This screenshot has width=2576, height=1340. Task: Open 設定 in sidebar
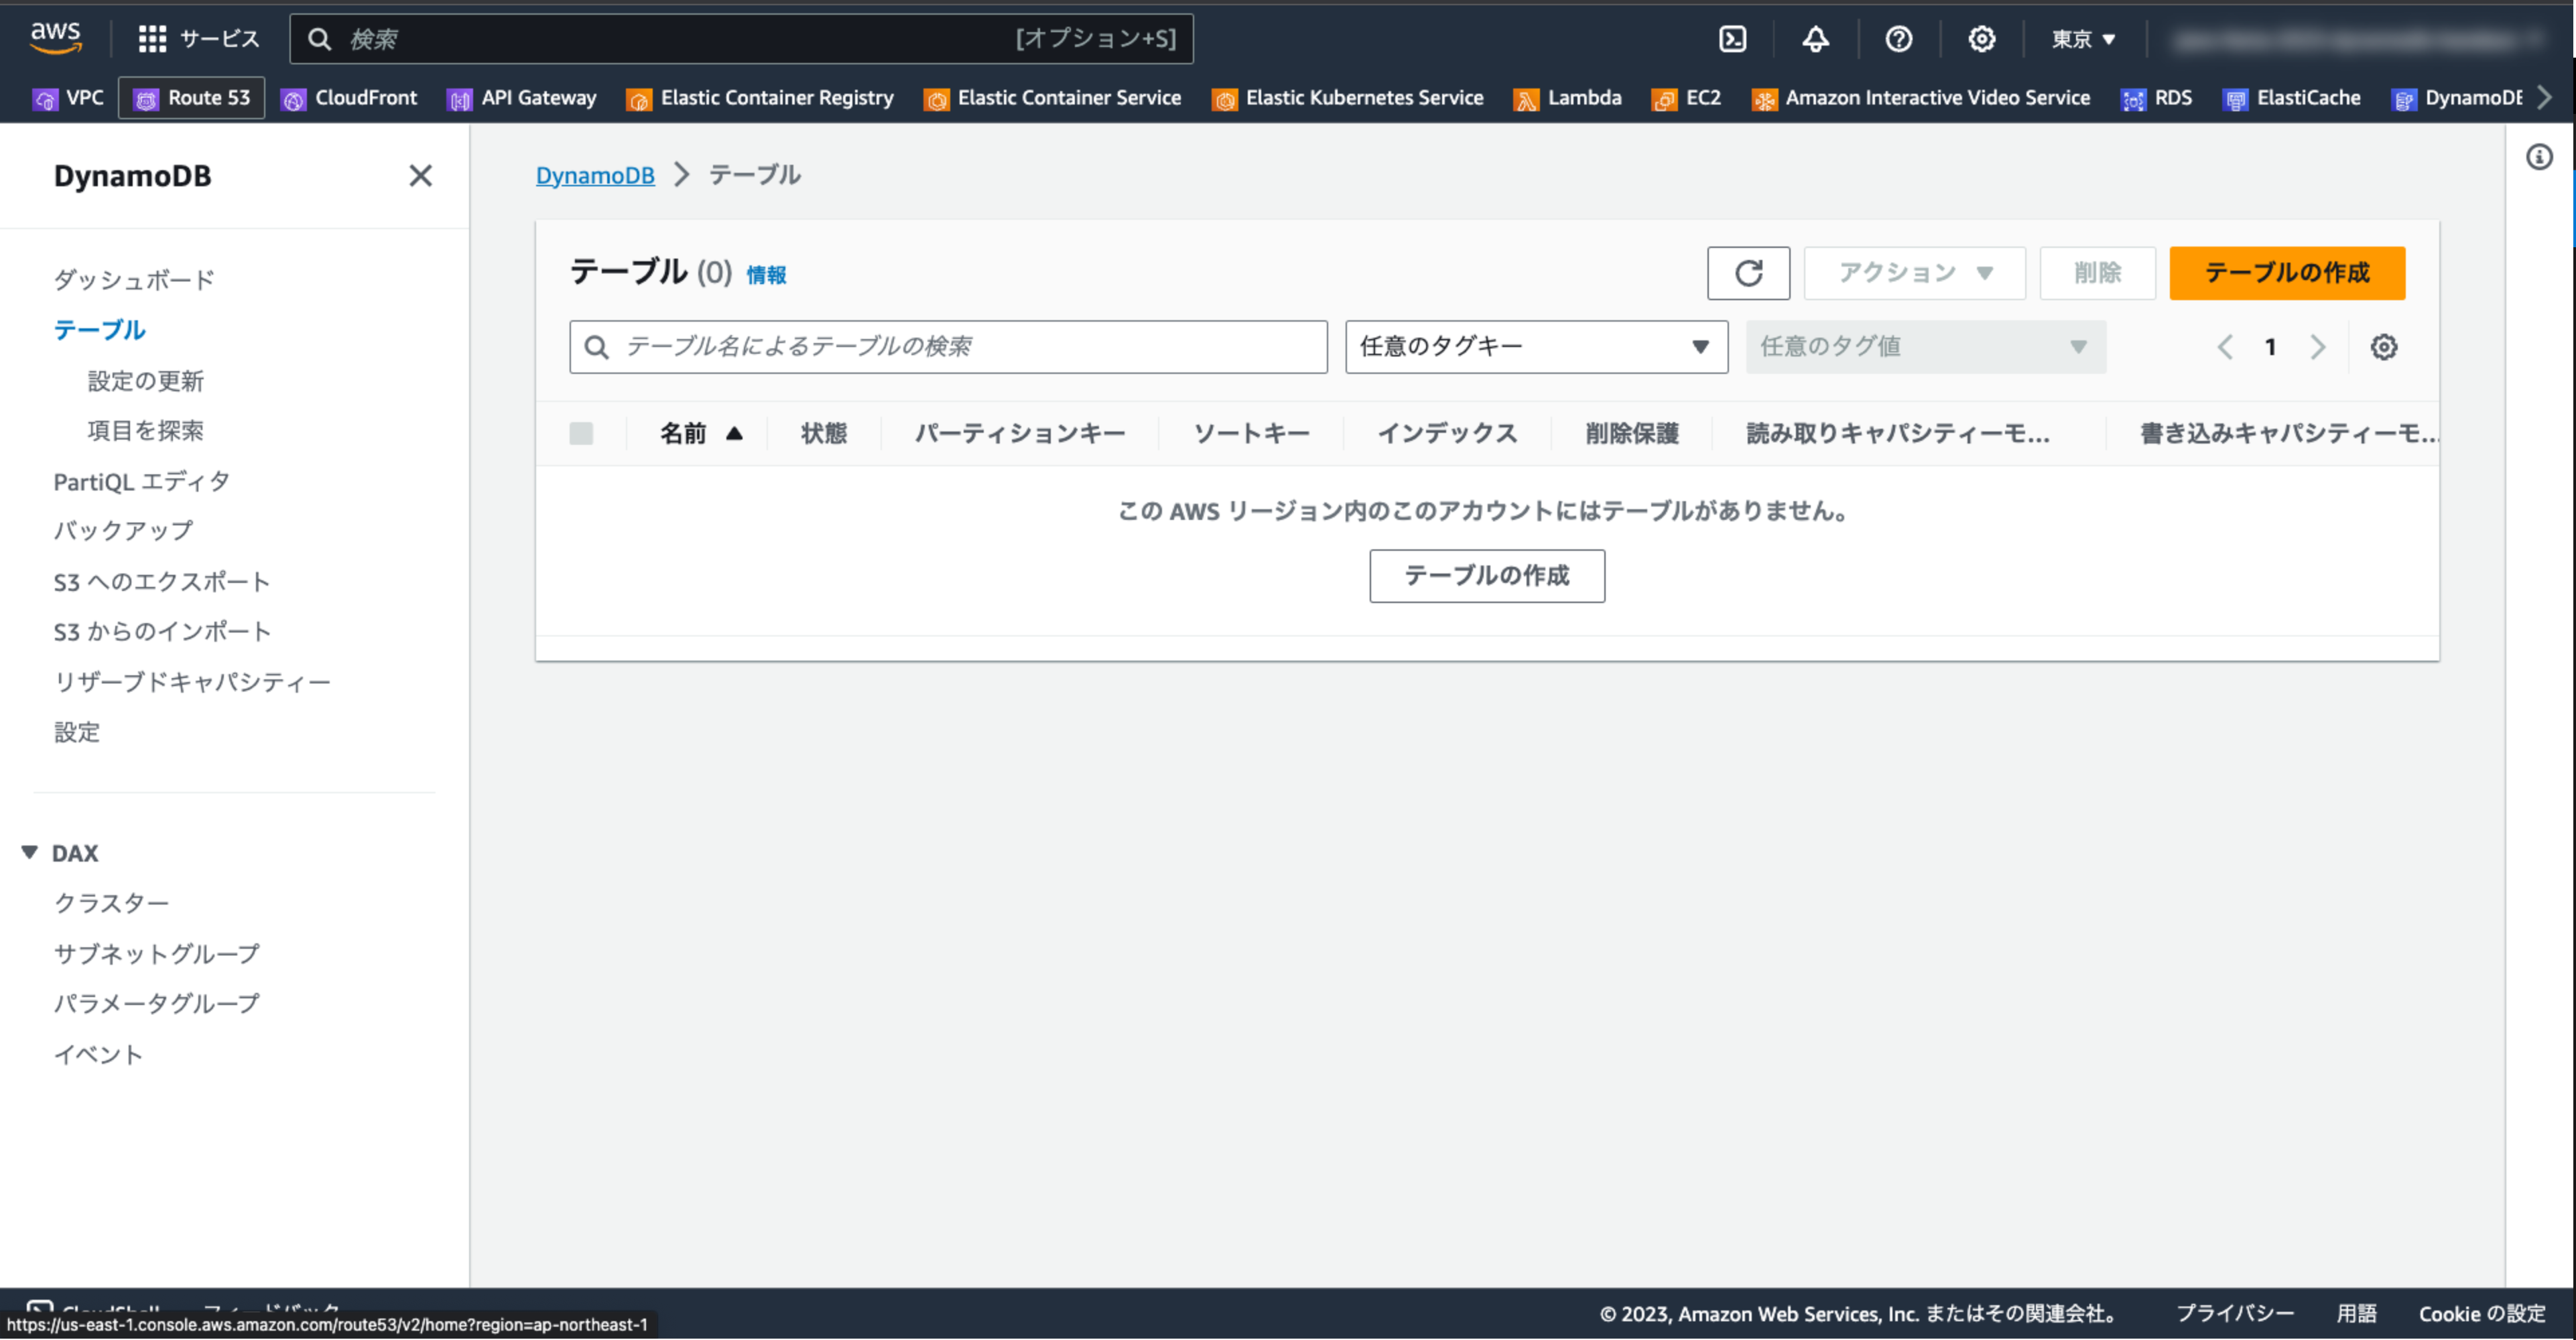(x=77, y=732)
